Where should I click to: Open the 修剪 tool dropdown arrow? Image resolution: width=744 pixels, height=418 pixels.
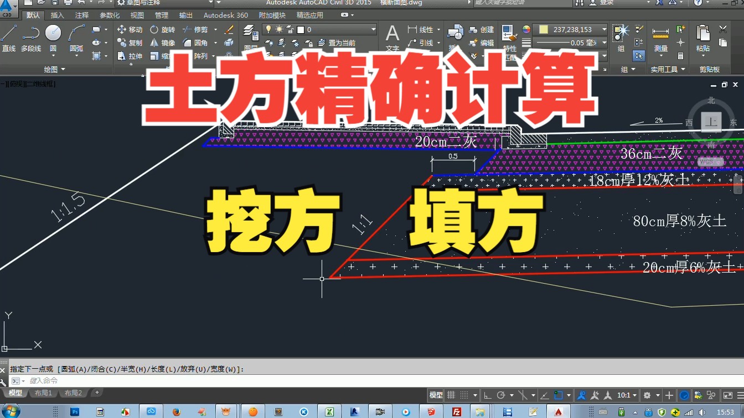(215, 29)
